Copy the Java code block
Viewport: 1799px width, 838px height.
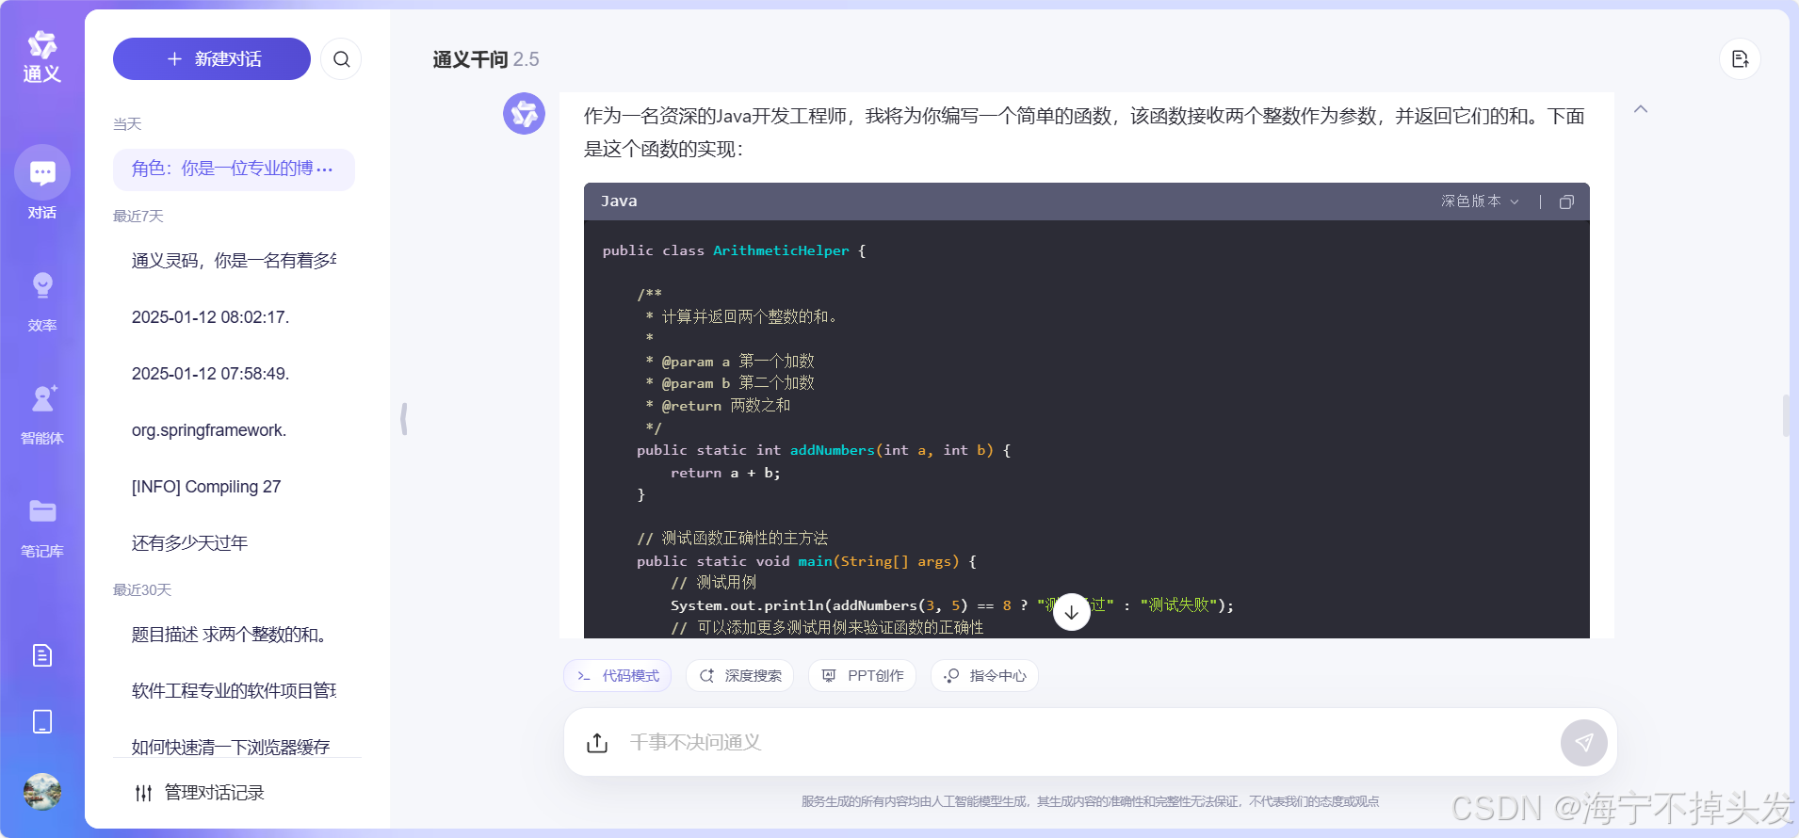(1566, 201)
